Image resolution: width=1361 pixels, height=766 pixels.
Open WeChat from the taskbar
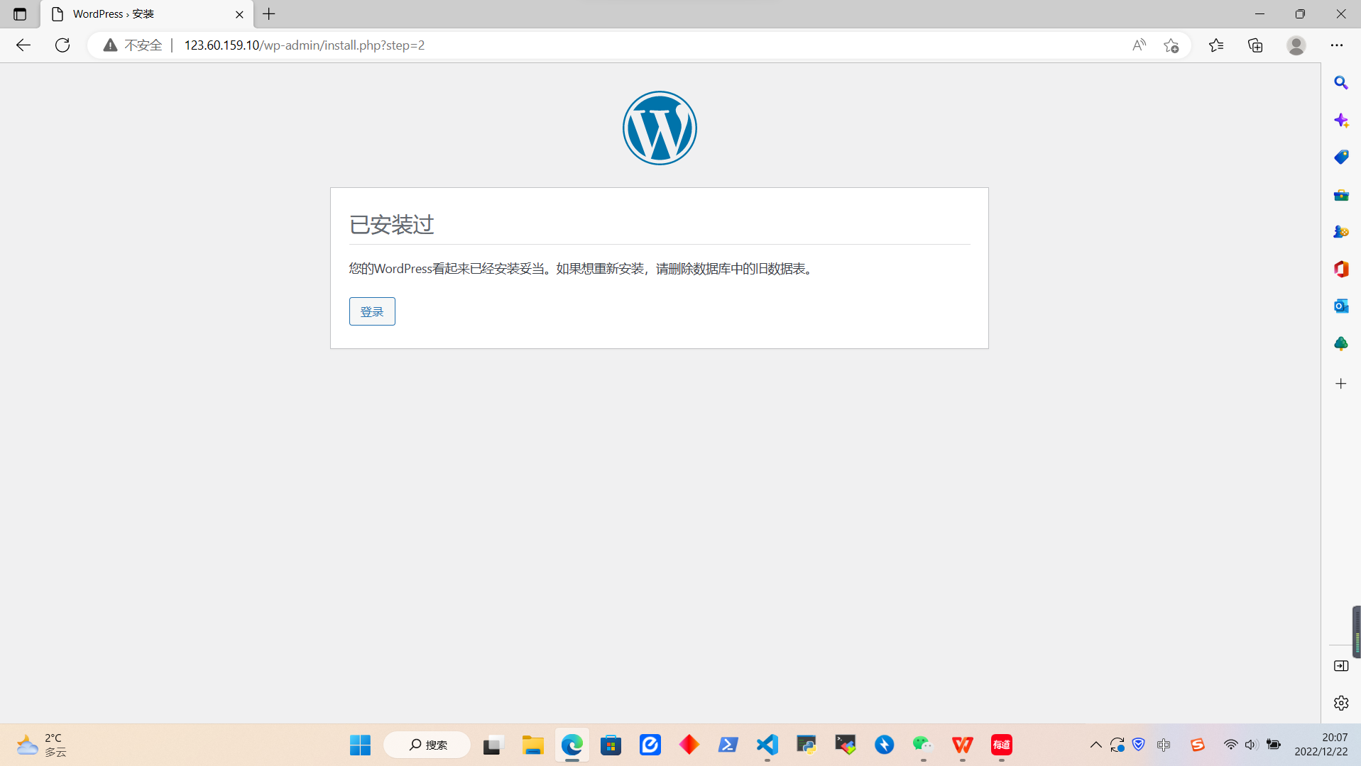coord(923,745)
